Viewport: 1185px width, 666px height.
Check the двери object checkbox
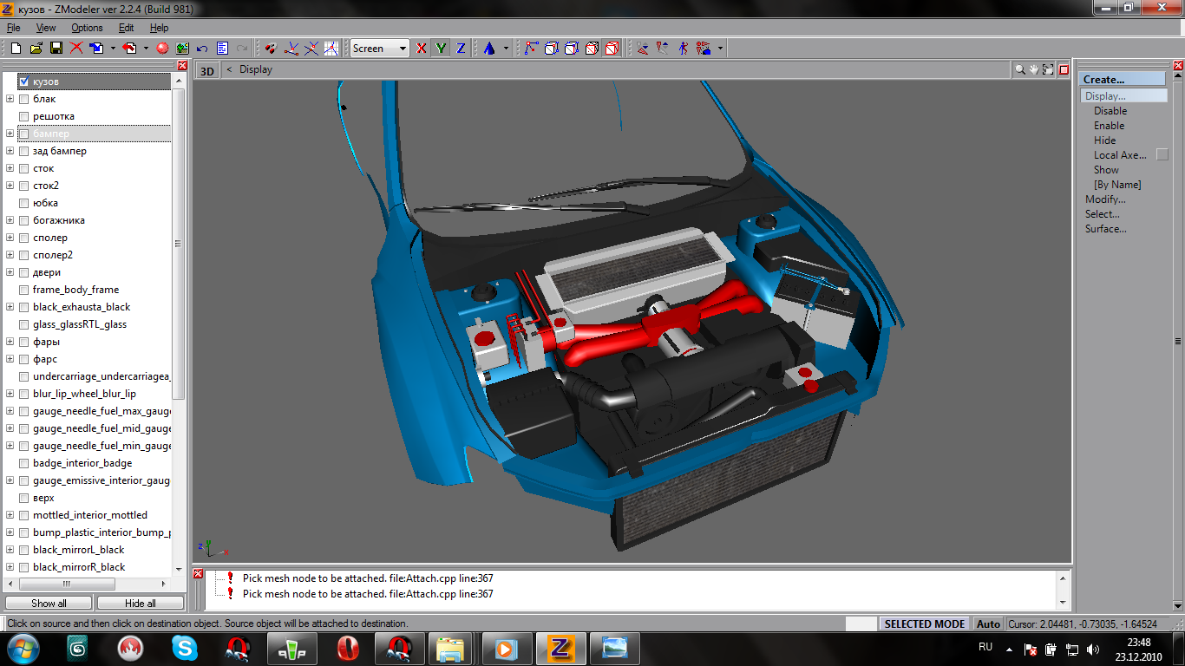(24, 272)
